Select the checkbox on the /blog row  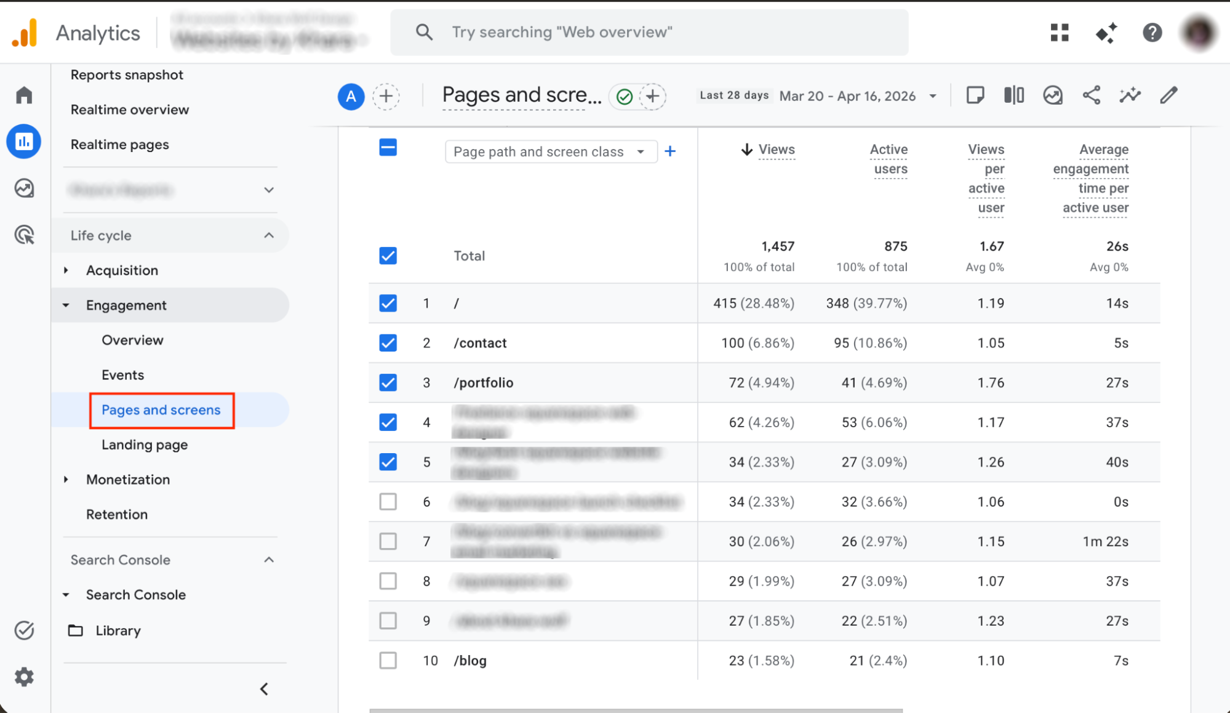[388, 660]
